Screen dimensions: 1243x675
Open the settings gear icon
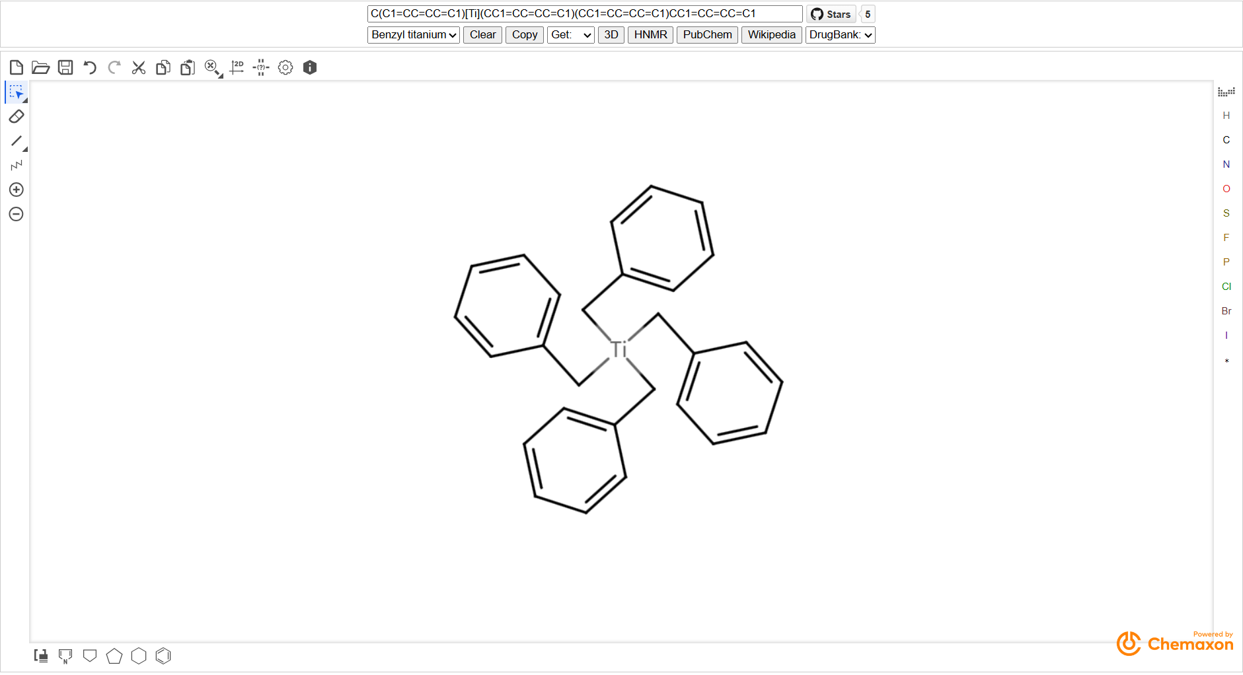(x=285, y=67)
